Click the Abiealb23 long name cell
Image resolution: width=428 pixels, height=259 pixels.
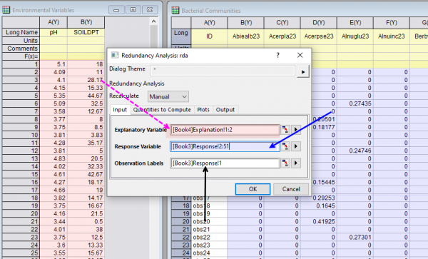[x=246, y=36]
